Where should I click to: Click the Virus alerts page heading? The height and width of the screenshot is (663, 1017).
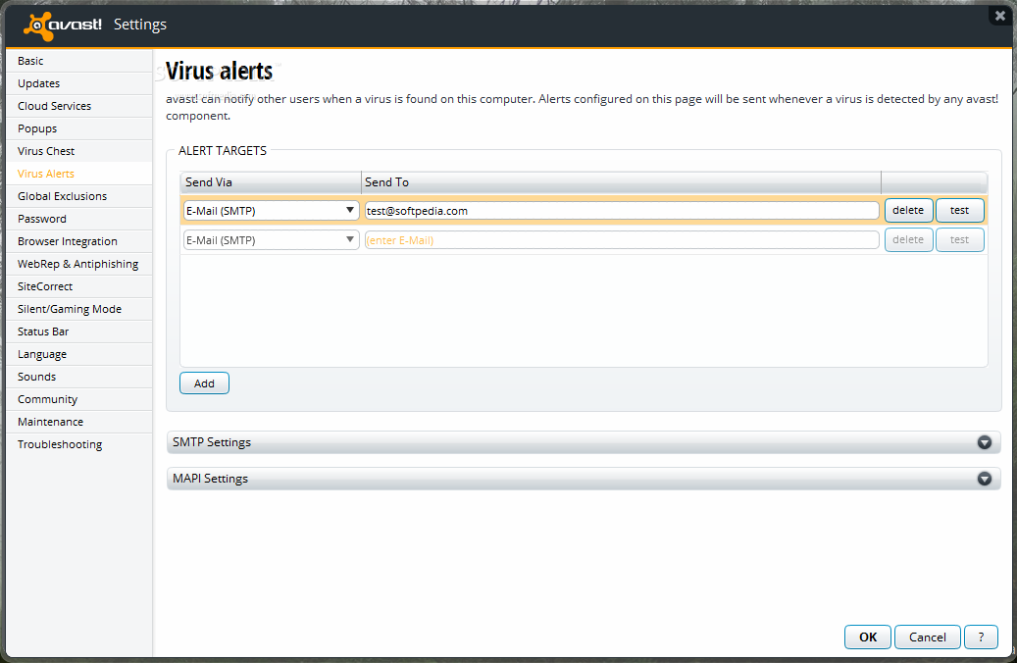[x=220, y=71]
